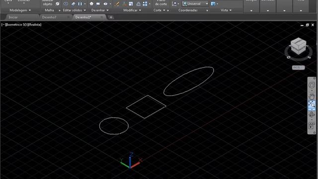Click the 3D move gizmo icon in Modificar

(124, 3)
